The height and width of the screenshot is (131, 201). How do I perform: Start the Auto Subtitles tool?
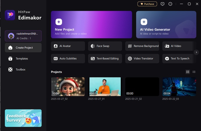click(x=68, y=59)
